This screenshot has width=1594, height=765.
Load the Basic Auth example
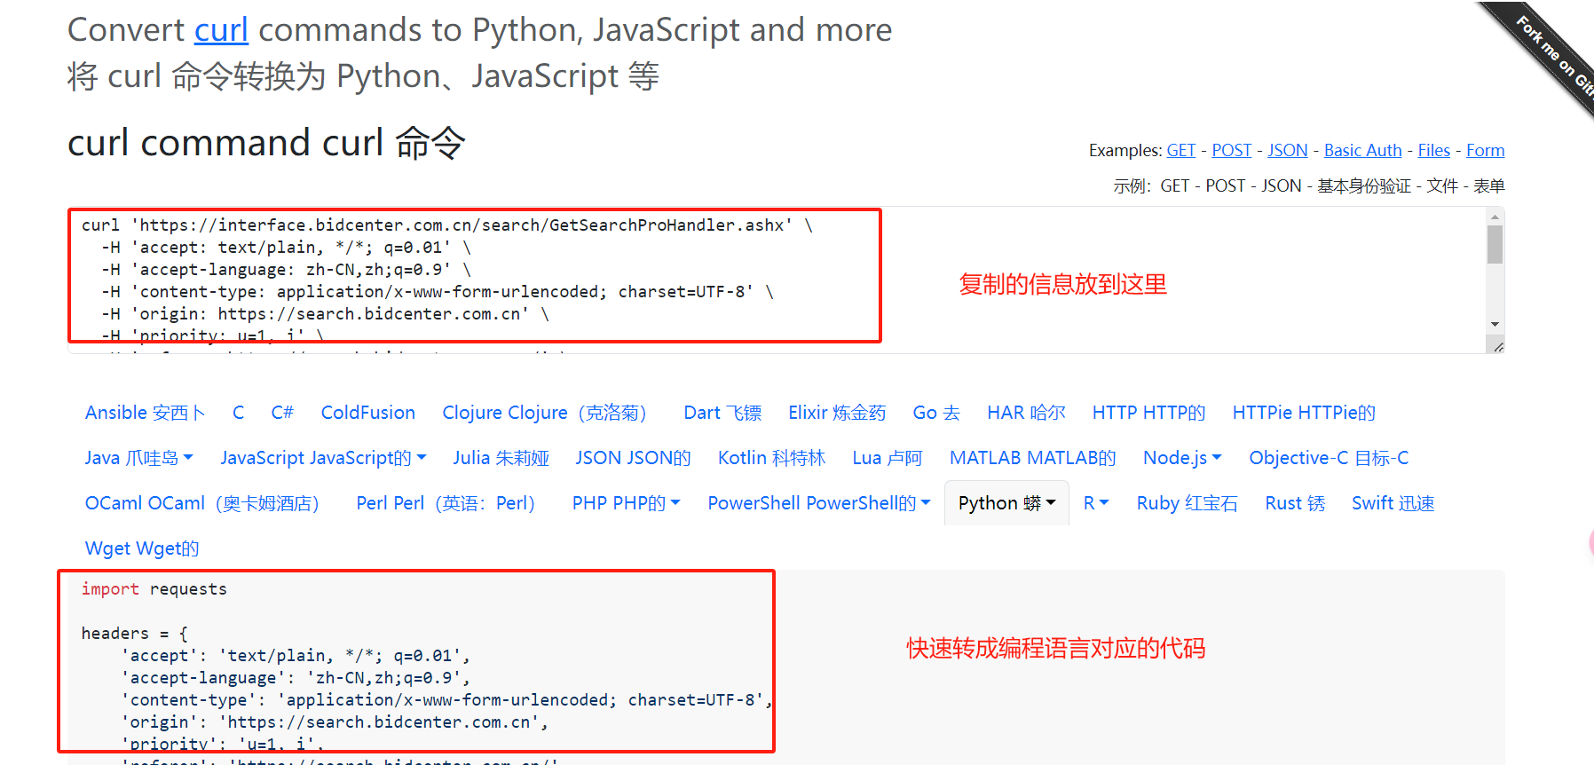1363,151
